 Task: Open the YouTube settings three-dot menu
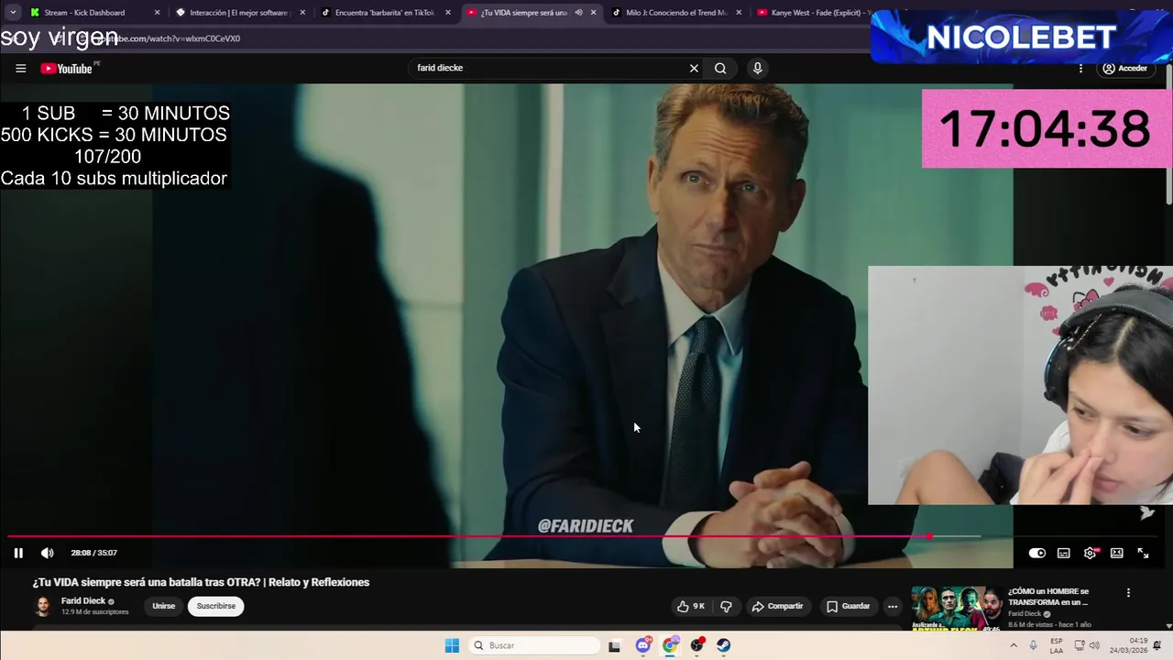coord(1080,68)
